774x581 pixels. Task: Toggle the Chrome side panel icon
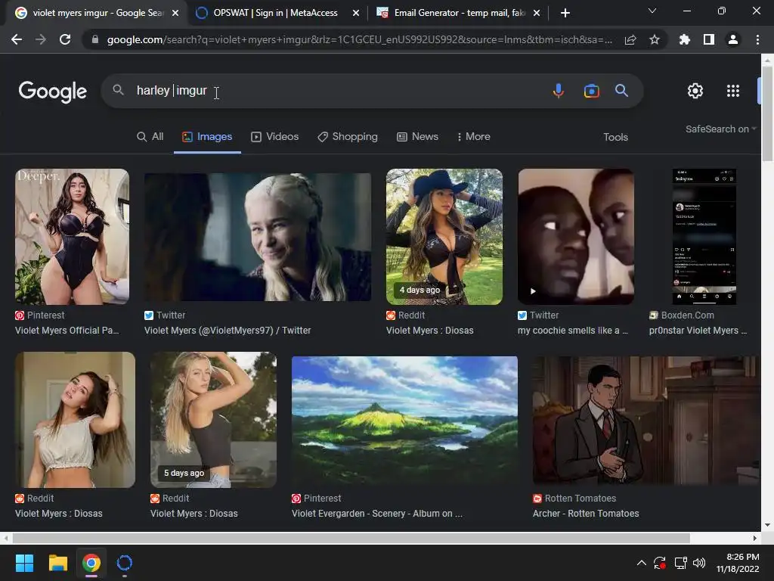tap(709, 39)
